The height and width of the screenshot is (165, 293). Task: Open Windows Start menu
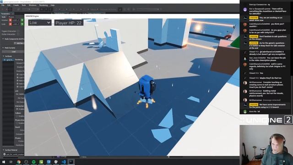pyautogui.click(x=4, y=162)
